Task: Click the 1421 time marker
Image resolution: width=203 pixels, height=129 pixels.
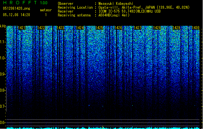Action: click(22, 28)
